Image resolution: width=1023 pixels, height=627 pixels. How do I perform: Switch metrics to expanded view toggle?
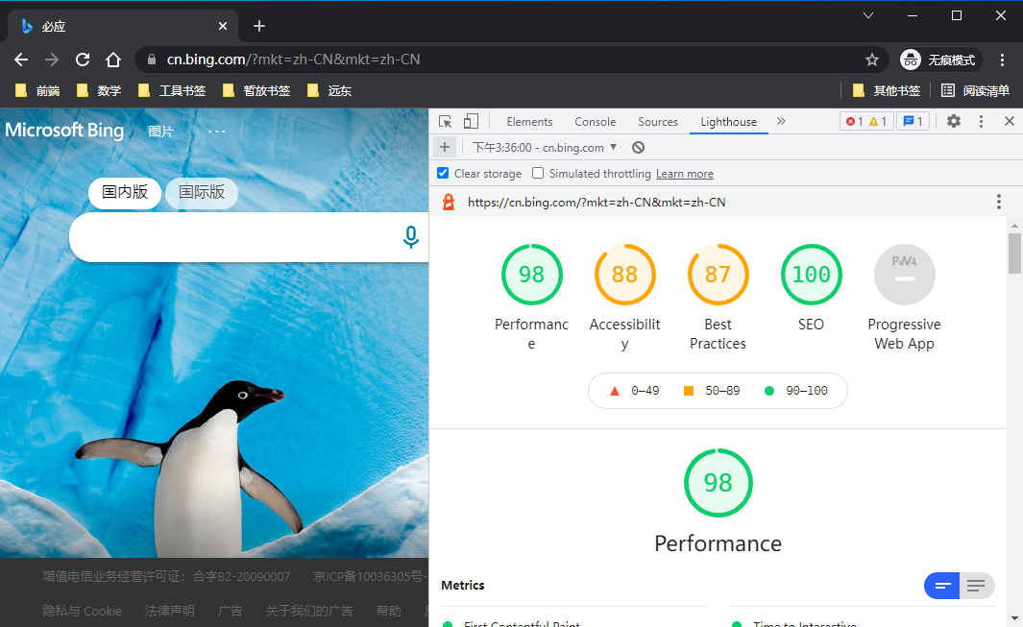coord(976,586)
